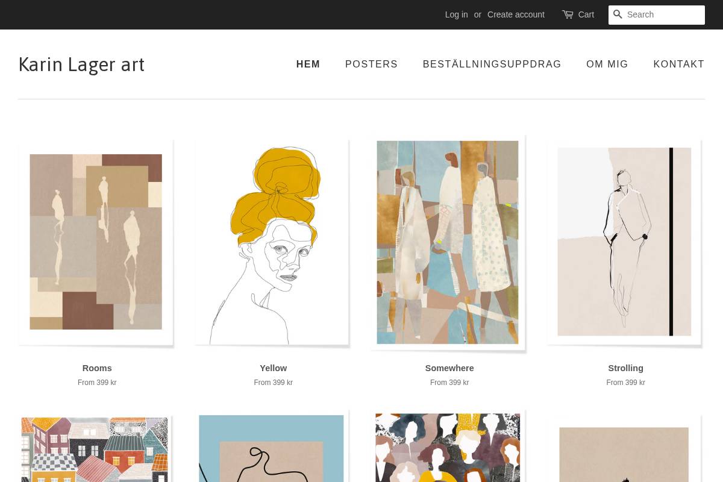This screenshot has height=482, width=723.
Task: Click the Rooms product title
Action: point(96,368)
